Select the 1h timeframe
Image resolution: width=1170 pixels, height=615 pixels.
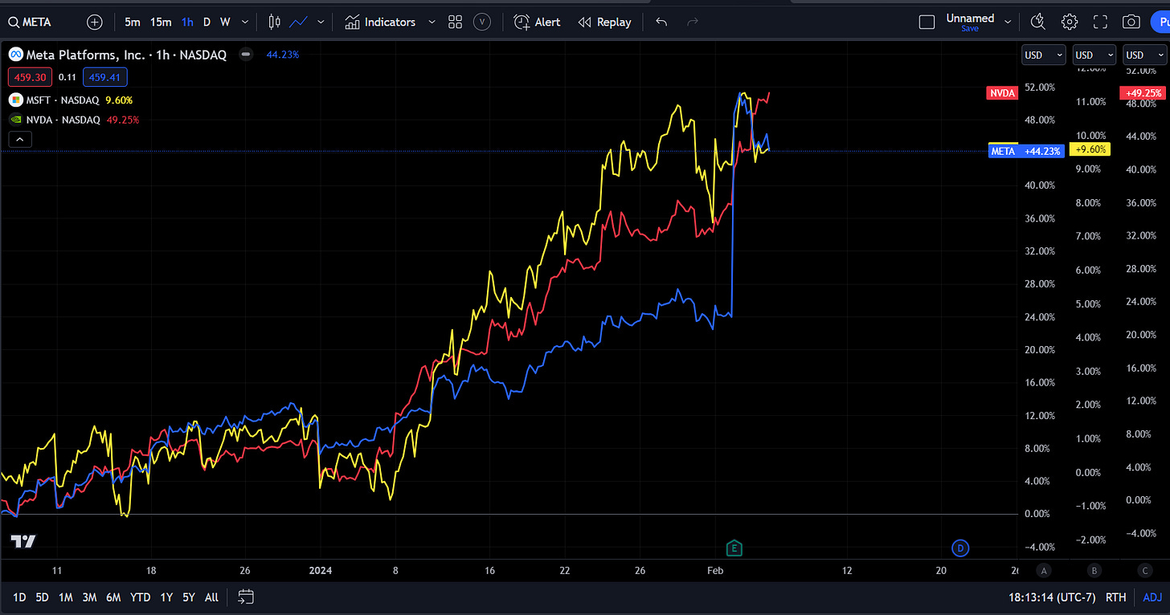click(x=187, y=22)
